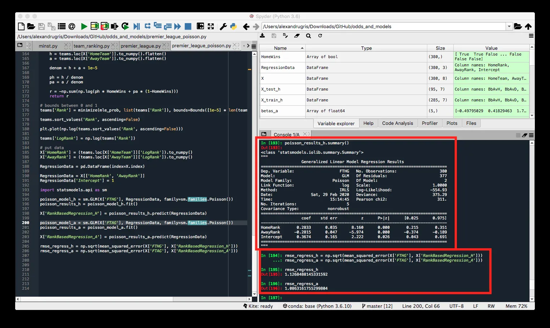This screenshot has width=550, height=328.
Task: Open Preferences with the wrench icon
Action: (223, 26)
